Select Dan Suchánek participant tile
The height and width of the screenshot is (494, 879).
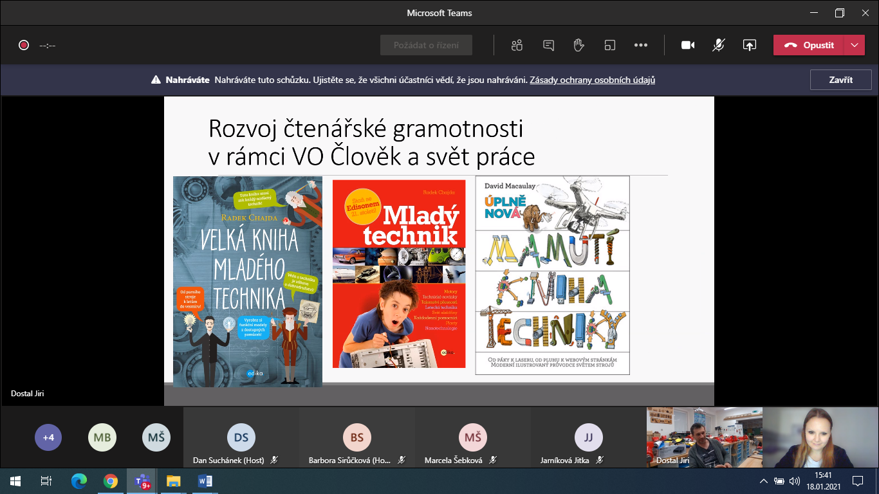pyautogui.click(x=241, y=438)
